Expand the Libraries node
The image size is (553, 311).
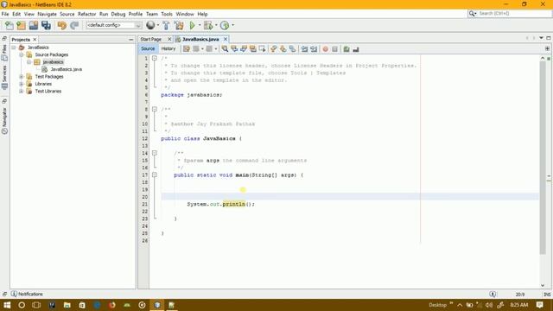click(x=21, y=84)
